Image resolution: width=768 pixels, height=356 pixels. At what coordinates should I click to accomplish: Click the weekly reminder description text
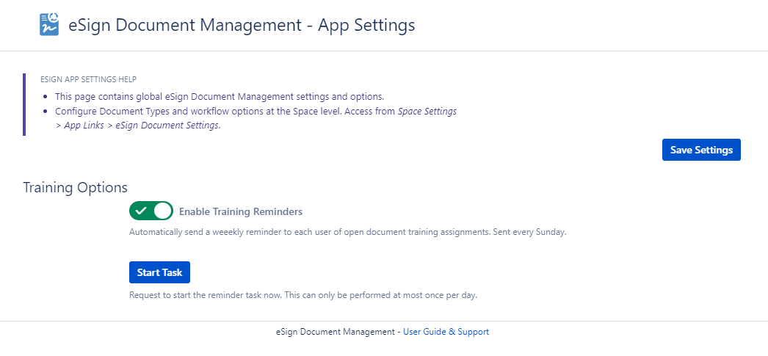click(347, 232)
